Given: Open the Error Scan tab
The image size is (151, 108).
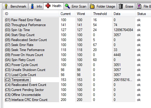Looking at the screenshot, I should 76,6.
